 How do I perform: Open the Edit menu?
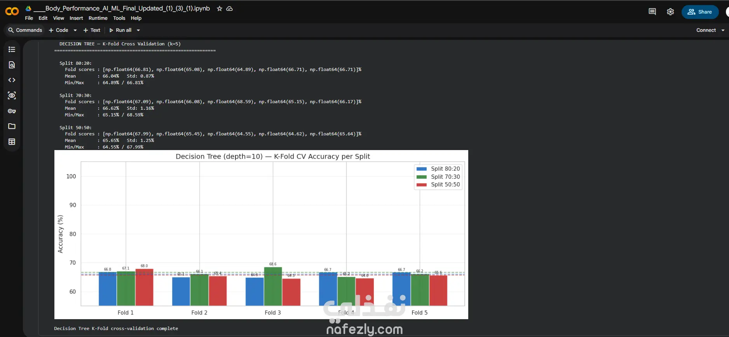[43, 18]
